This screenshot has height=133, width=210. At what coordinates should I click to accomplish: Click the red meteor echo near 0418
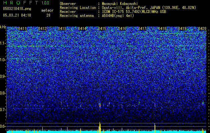pyautogui.click(x=155, y=104)
